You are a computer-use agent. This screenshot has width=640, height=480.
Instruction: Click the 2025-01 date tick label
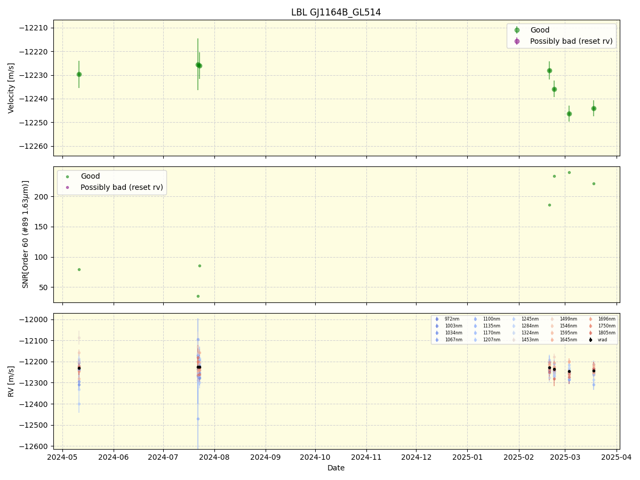coord(467,457)
